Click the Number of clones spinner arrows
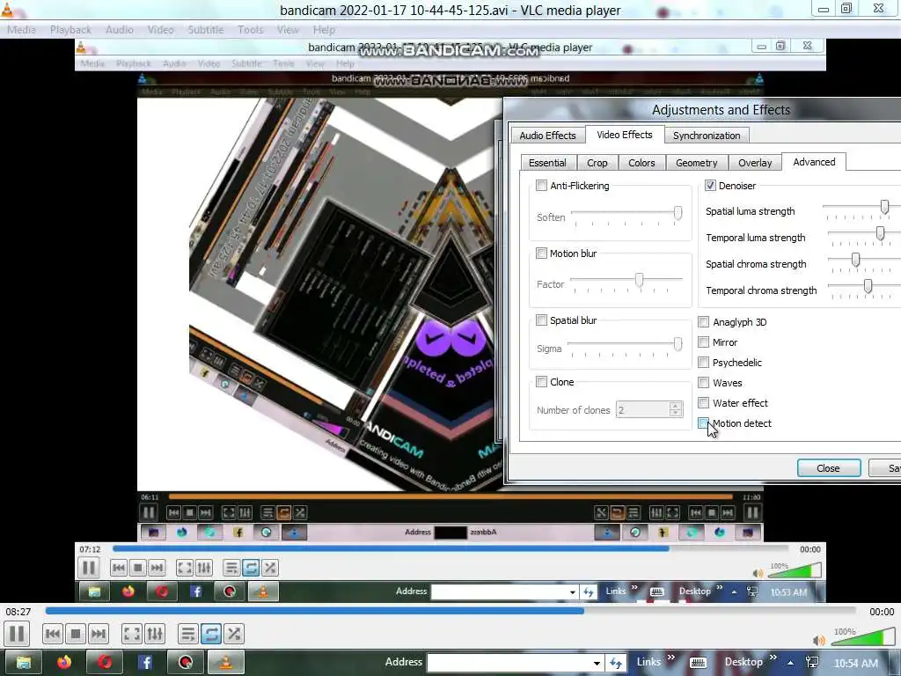This screenshot has height=676, width=901. 676,409
